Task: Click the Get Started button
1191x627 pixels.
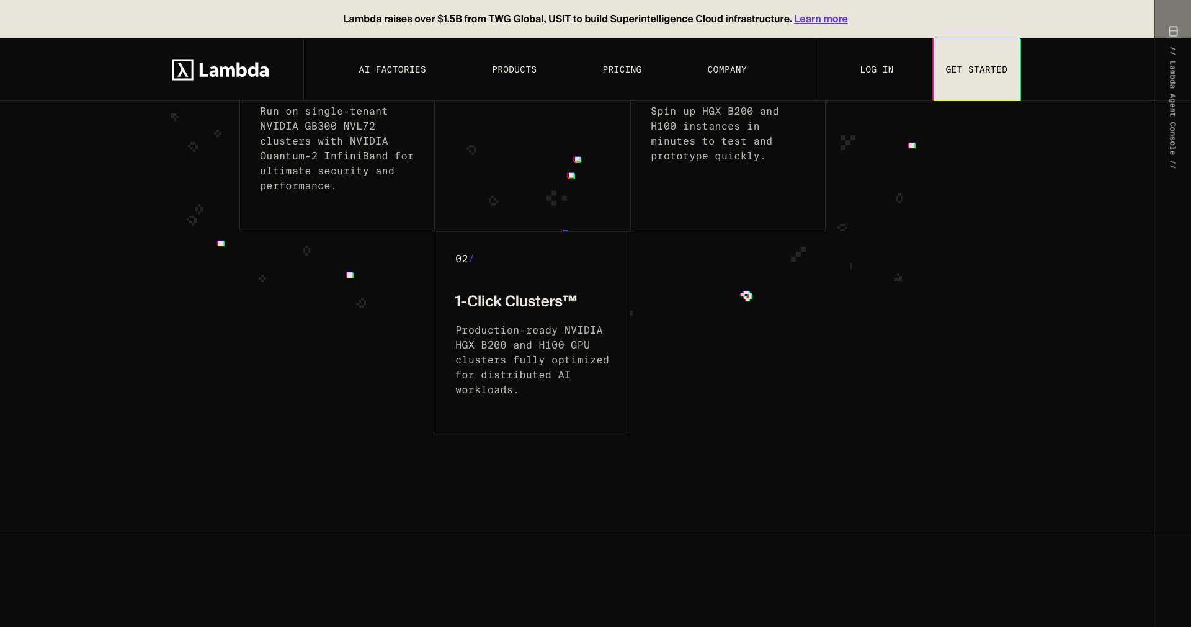Action: (x=976, y=69)
